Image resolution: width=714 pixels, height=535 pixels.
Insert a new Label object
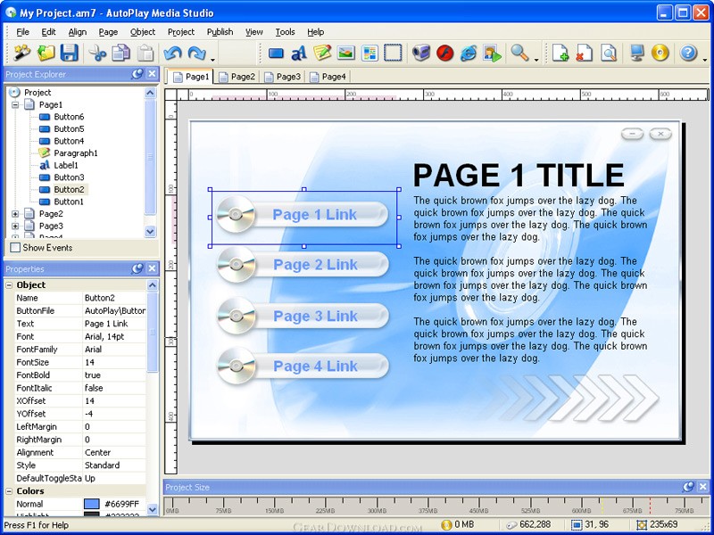299,53
